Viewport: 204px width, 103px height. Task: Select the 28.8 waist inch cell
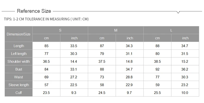click(129, 77)
